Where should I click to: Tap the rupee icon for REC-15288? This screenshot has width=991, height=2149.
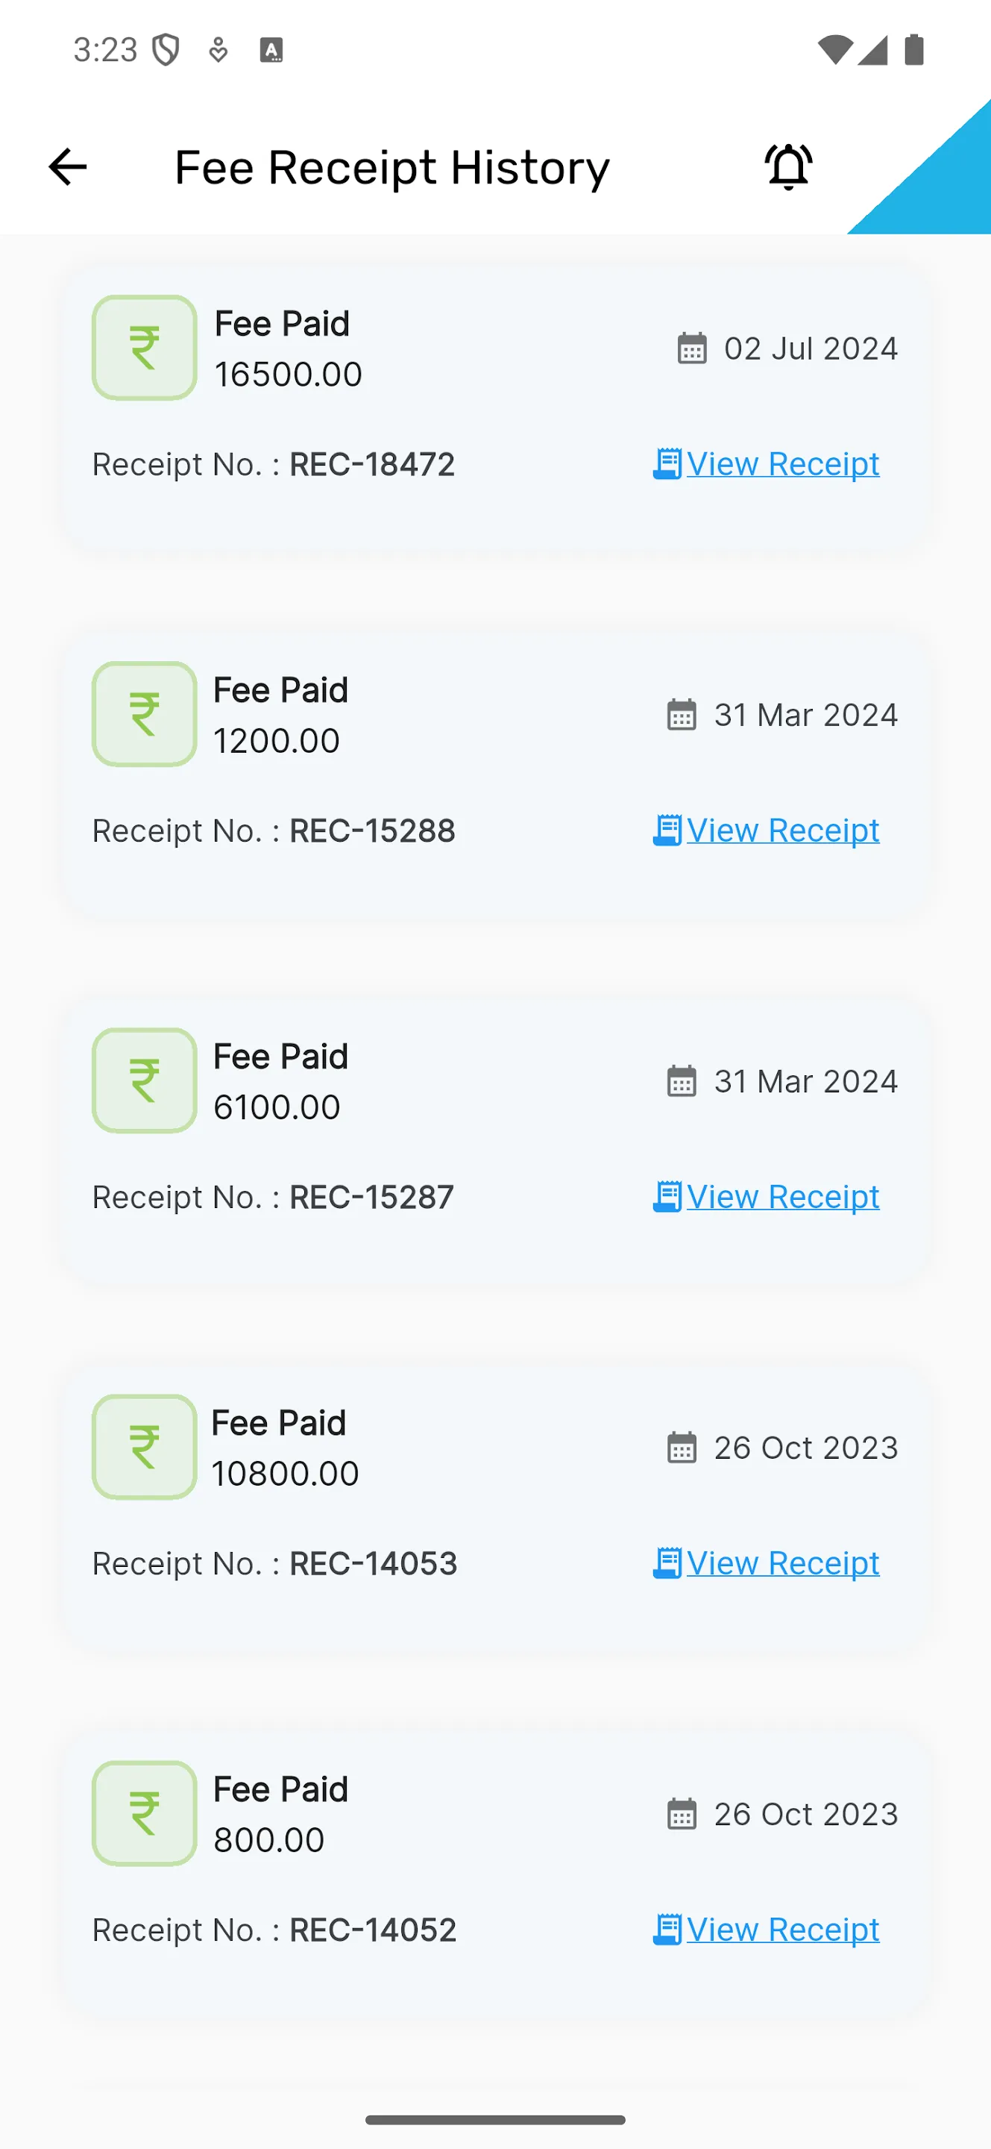coord(144,714)
